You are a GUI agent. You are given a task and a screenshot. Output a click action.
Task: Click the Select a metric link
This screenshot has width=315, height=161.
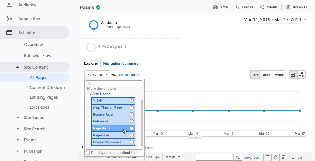pos(130,75)
